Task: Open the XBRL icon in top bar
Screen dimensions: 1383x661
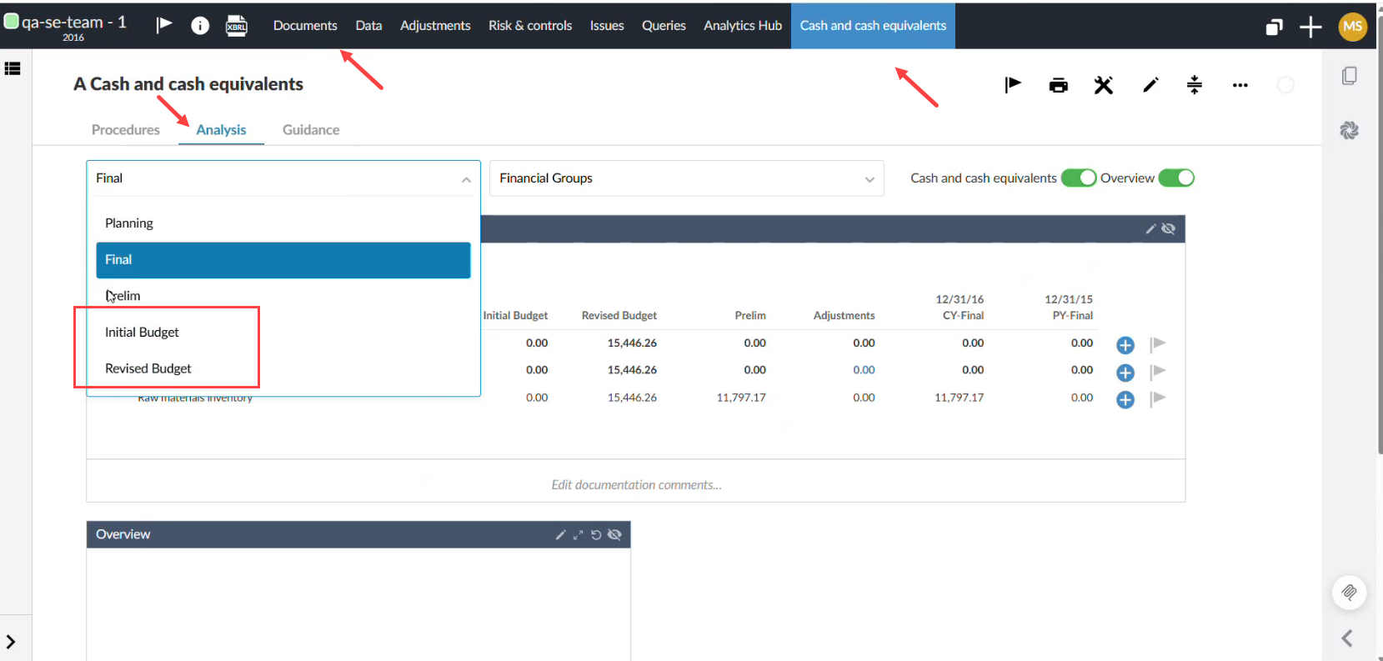Action: click(237, 26)
